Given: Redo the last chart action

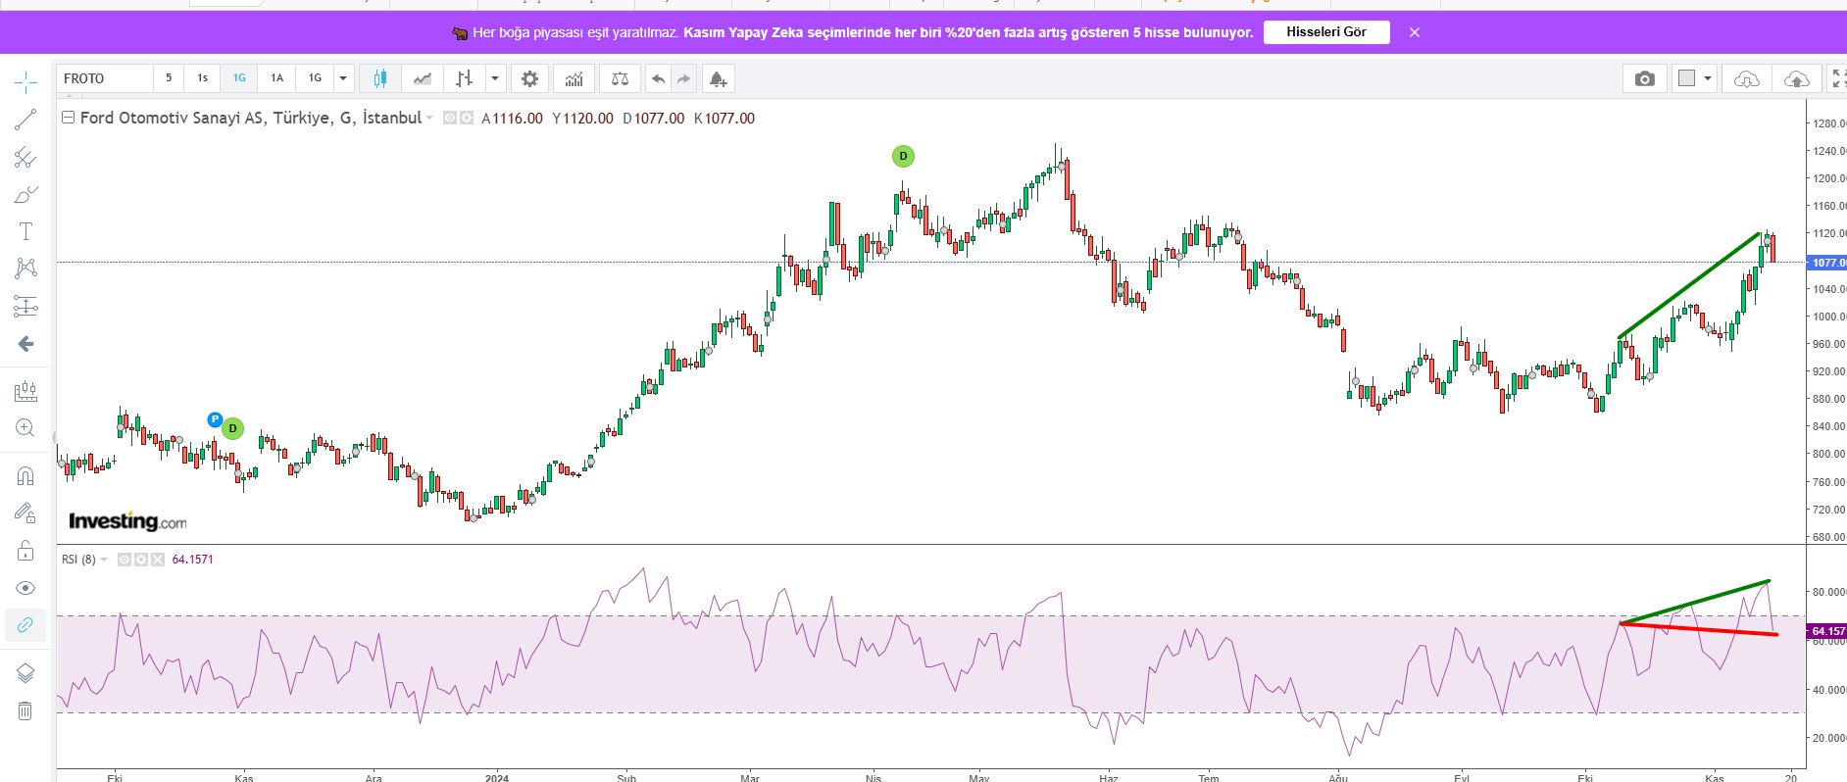Looking at the screenshot, I should 684,78.
